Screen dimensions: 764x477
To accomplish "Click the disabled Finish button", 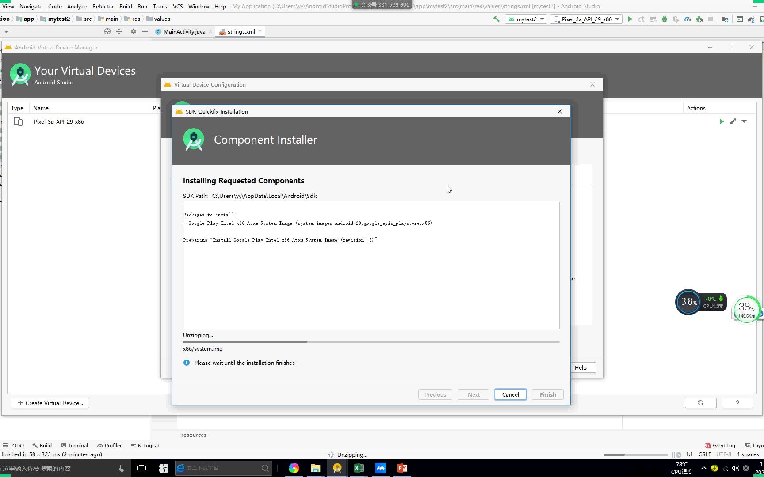I will pos(548,394).
